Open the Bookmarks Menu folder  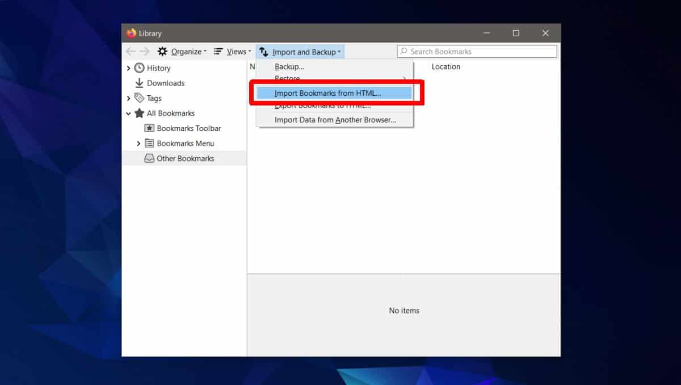tap(186, 143)
